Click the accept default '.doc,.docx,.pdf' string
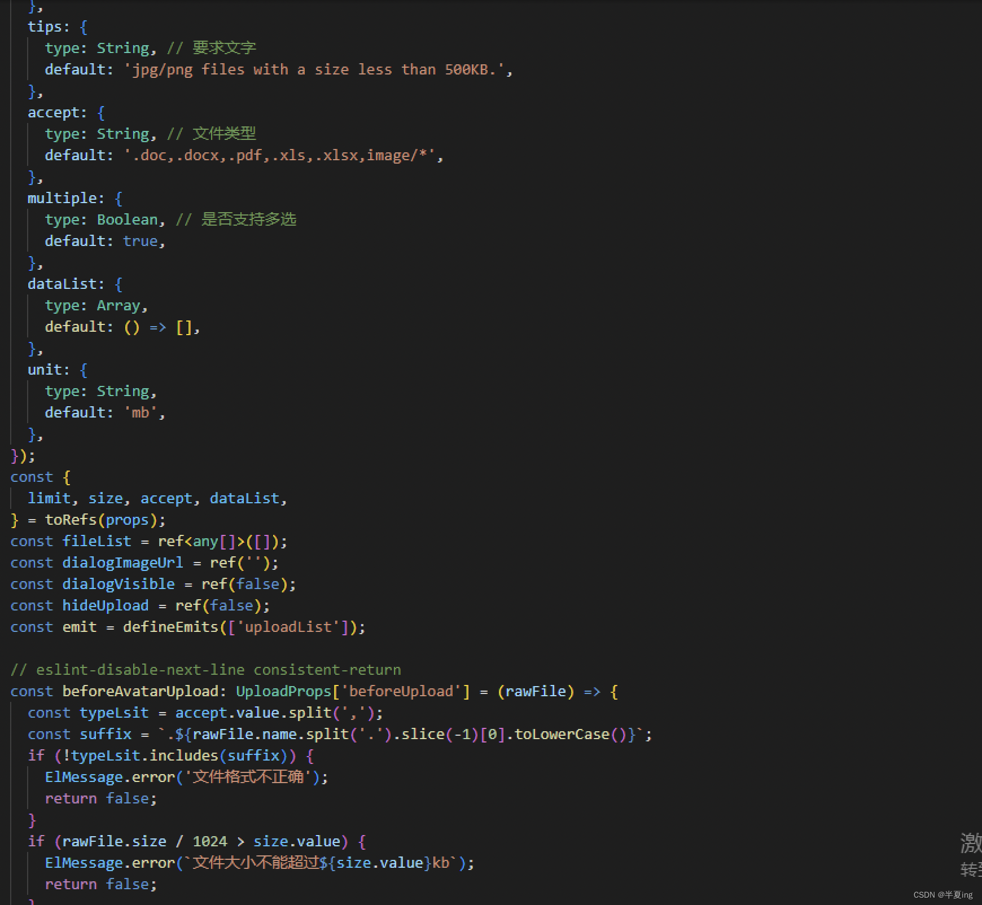The image size is (982, 905). 279,155
